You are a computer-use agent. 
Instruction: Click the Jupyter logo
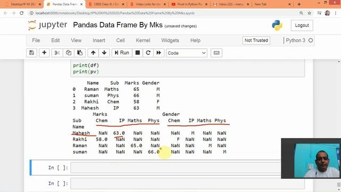[47, 25]
